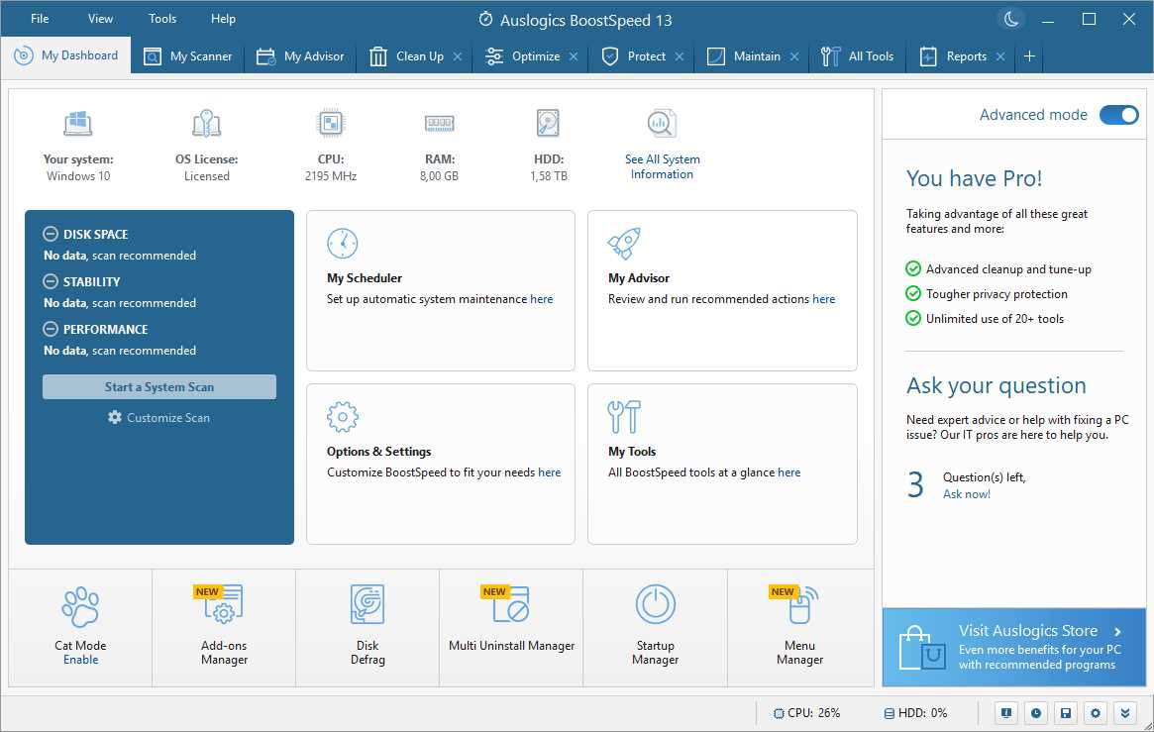Collapse the PERFORMANCE section
This screenshot has height=732, width=1154.
pos(51,329)
